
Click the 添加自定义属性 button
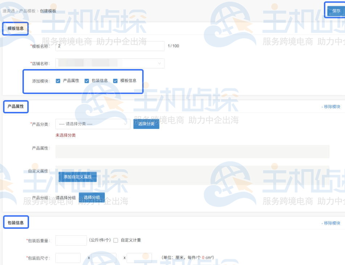click(x=78, y=177)
